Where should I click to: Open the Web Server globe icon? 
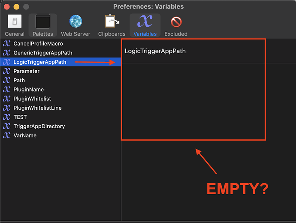pyautogui.click(x=76, y=21)
